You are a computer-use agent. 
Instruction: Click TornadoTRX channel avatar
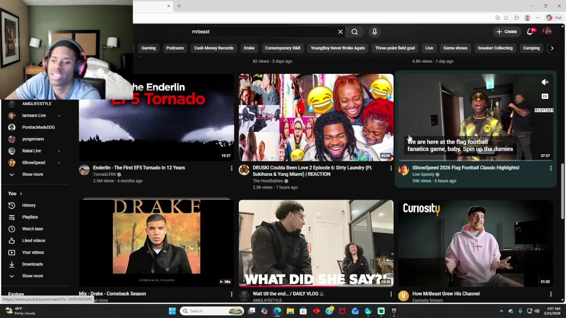[84, 170]
